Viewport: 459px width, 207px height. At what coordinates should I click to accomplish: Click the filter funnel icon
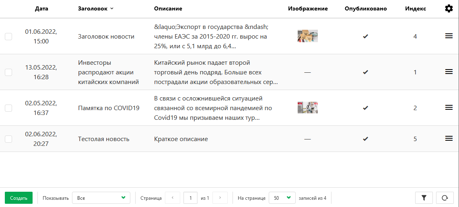click(424, 198)
